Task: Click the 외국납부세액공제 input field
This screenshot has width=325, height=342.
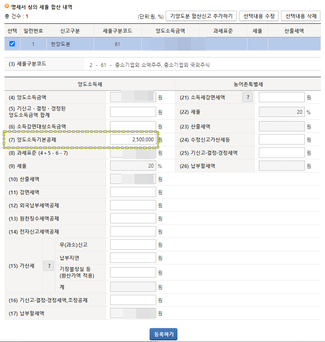Action: (133, 205)
